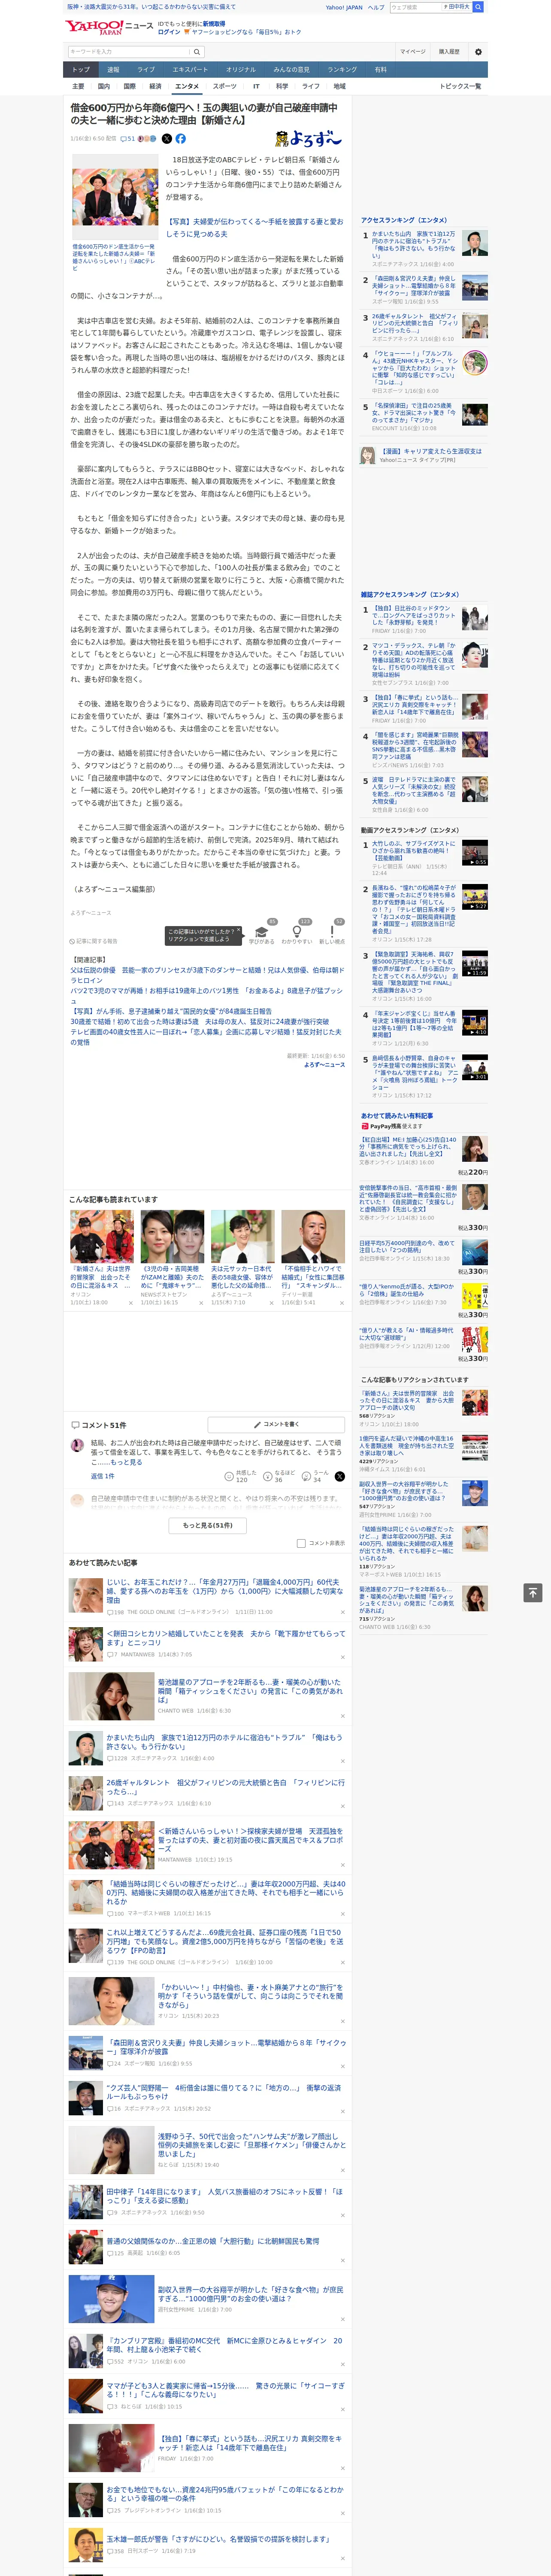551x2576 pixels.
Task: Expand first comment with もっと見る
Action: click(126, 1462)
